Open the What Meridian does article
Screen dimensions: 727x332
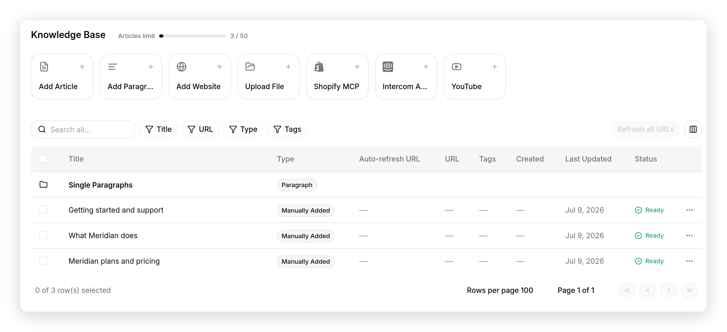click(x=103, y=236)
